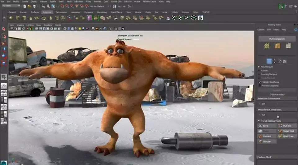
Task: Click the No Live Surface field
Action: coord(97,6)
